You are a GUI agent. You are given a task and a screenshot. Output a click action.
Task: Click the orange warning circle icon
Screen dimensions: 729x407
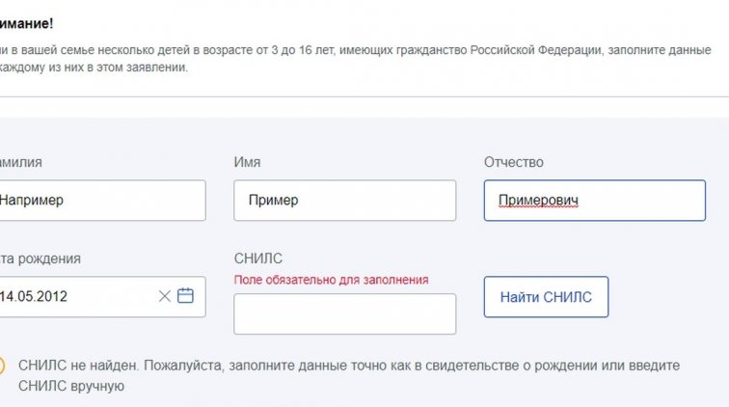2,366
